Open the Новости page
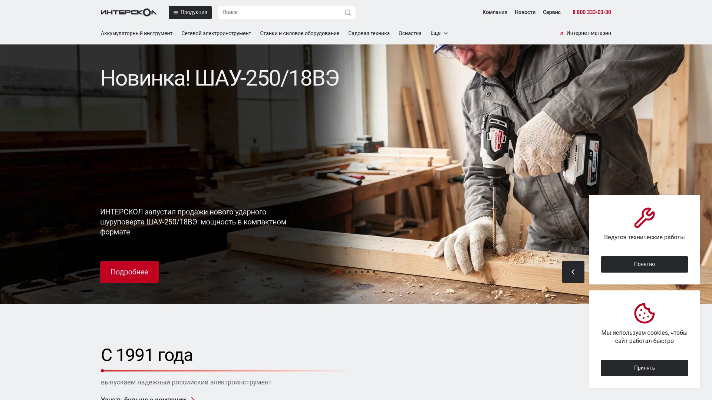 click(525, 12)
